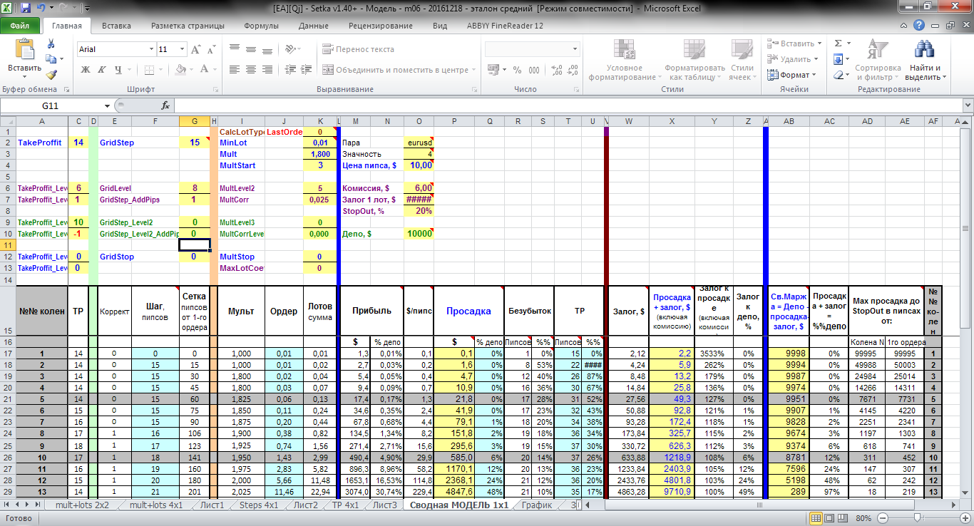Open the Steps 4x1 sheet tab
This screenshot has width=974, height=526.
(259, 505)
